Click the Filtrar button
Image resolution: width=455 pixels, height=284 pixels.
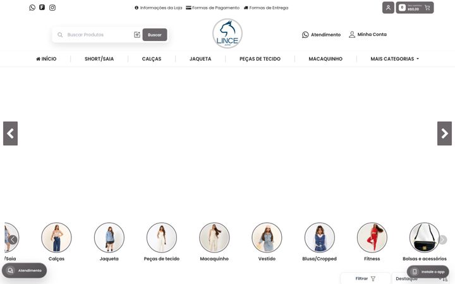click(x=365, y=278)
